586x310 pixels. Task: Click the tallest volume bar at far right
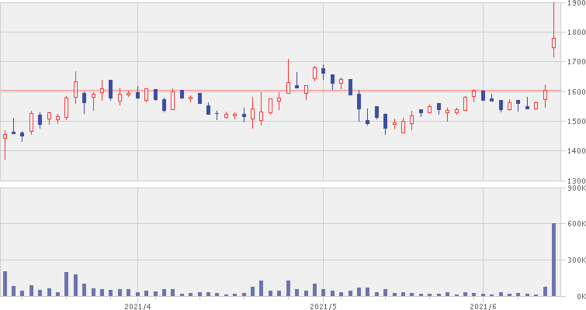pos(553,260)
